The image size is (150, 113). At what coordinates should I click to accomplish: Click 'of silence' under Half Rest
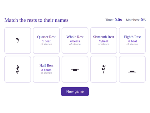[46, 73]
